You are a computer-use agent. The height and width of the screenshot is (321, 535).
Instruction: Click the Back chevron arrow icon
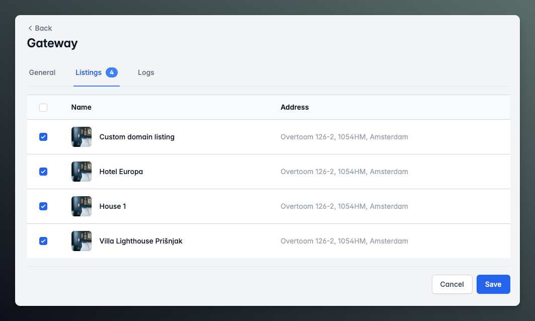tap(30, 28)
